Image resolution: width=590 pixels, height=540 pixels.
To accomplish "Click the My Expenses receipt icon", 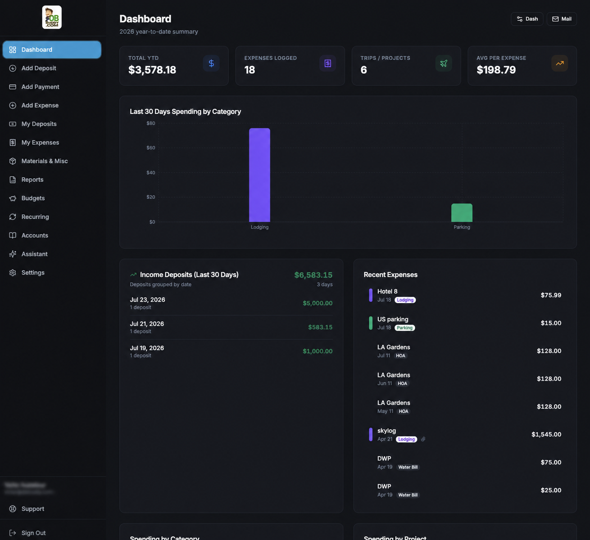I will pyautogui.click(x=13, y=142).
